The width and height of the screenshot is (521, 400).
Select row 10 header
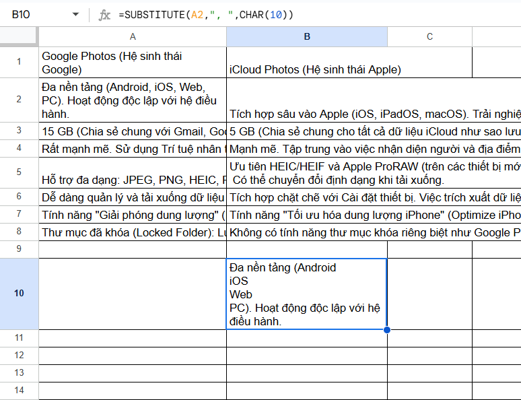click(x=19, y=294)
